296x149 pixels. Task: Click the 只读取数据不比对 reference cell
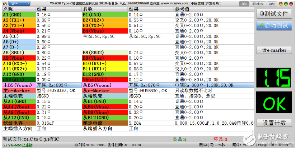[x=214, y=90]
